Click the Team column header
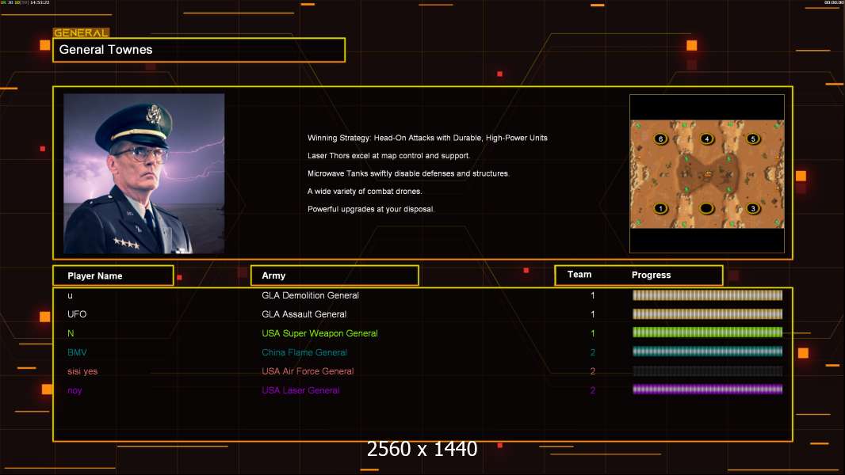Viewport: 845px width, 475px height. coord(579,275)
